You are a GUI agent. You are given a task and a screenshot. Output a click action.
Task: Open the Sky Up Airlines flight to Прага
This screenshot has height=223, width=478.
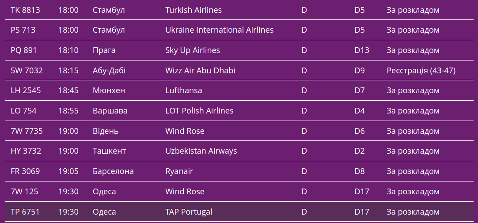coord(192,50)
